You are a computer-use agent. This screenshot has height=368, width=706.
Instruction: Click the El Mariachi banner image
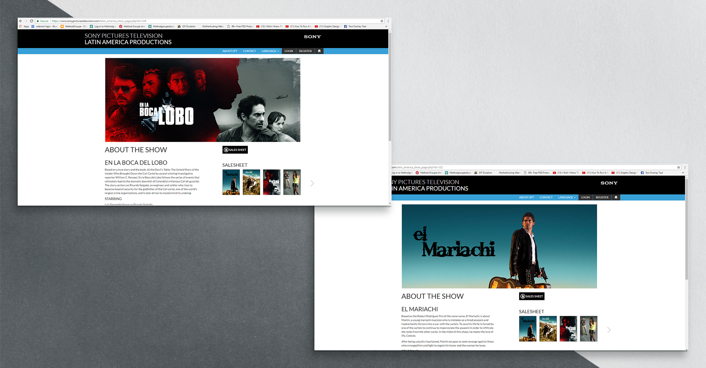tap(499, 247)
